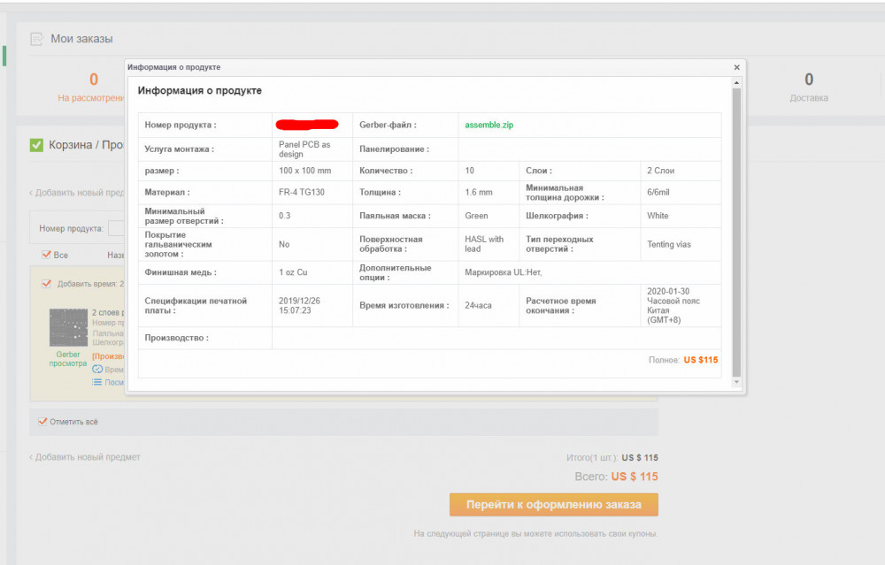Click the clock time icon in cart item
The image size is (885, 565).
(x=97, y=370)
